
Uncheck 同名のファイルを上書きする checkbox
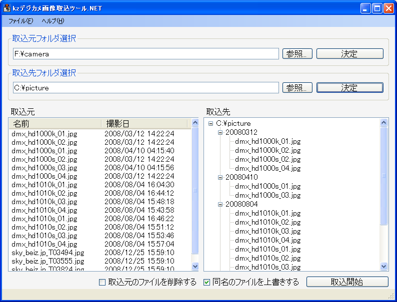tap(206, 282)
